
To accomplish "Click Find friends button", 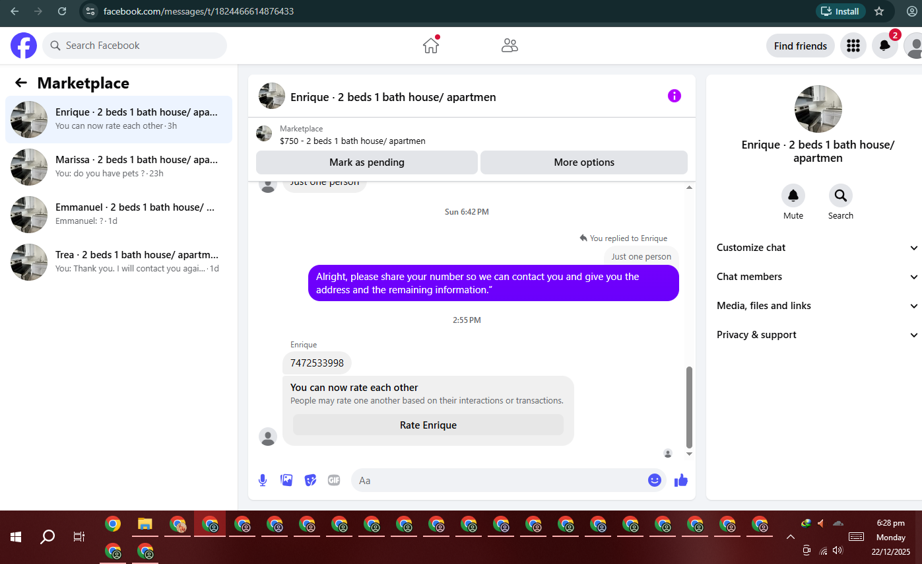I will click(801, 46).
